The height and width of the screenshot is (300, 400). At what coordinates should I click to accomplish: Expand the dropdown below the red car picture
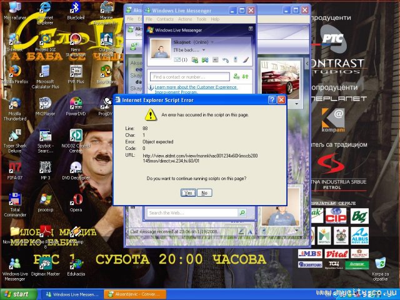tap(296, 104)
